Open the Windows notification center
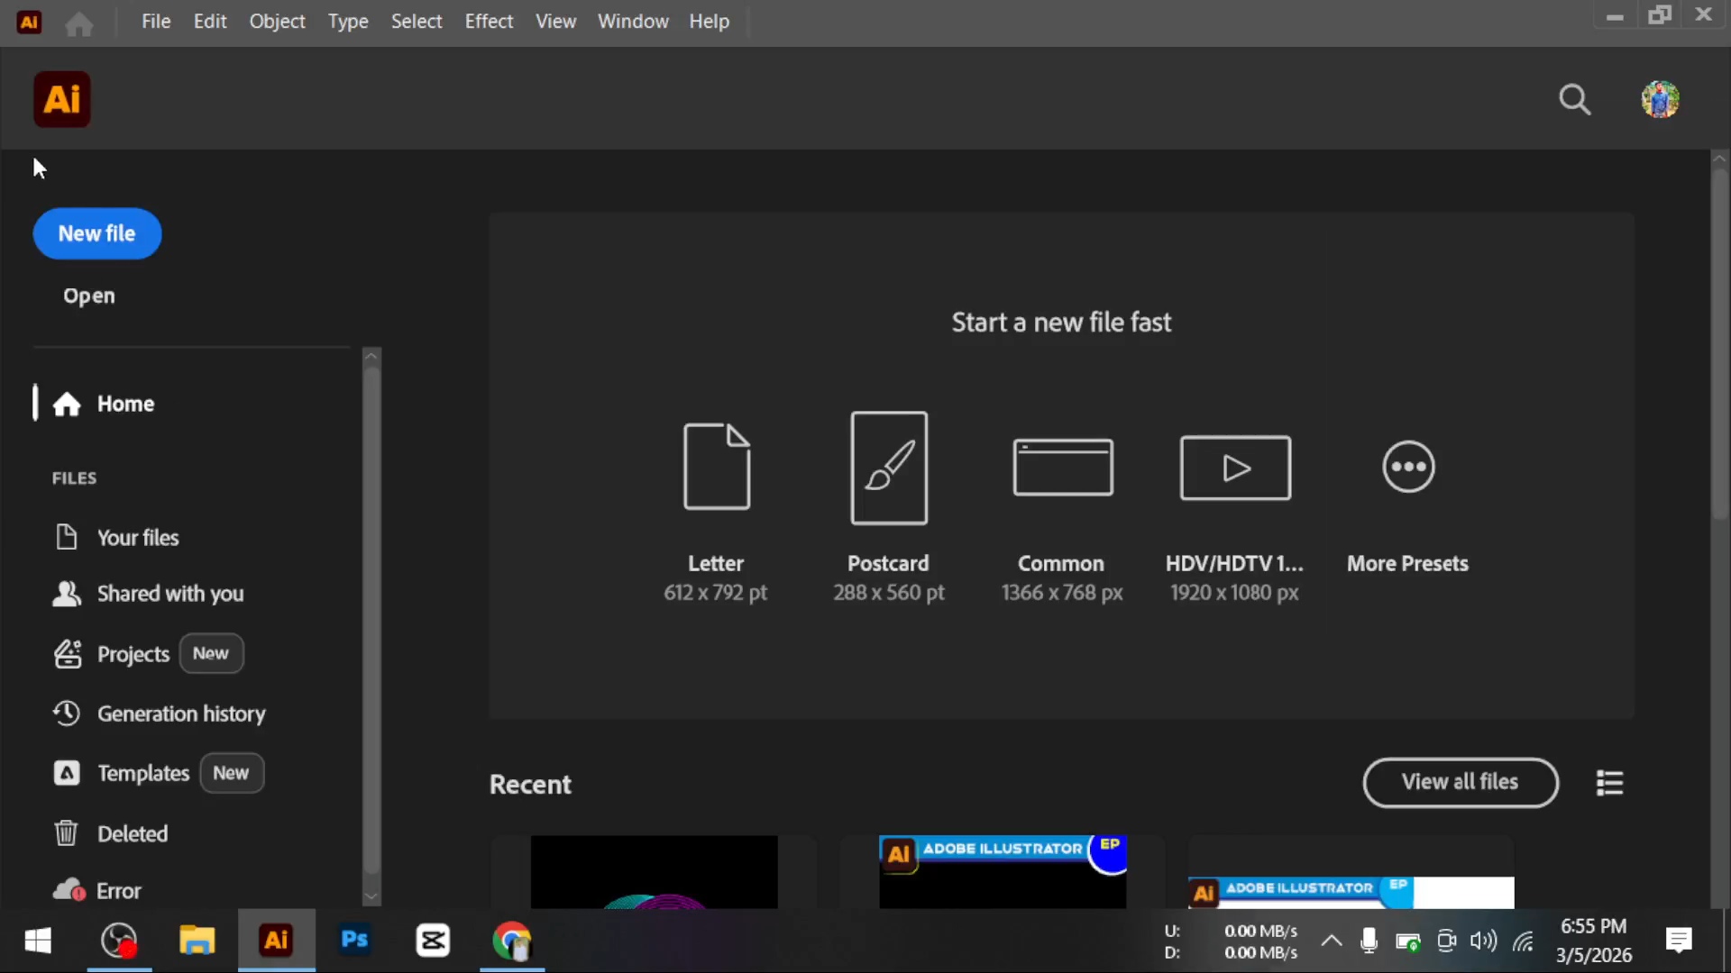1731x973 pixels. 1679,941
